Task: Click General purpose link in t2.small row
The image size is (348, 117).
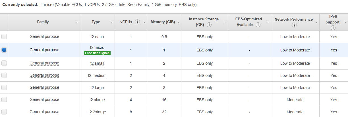Action: pos(44,63)
